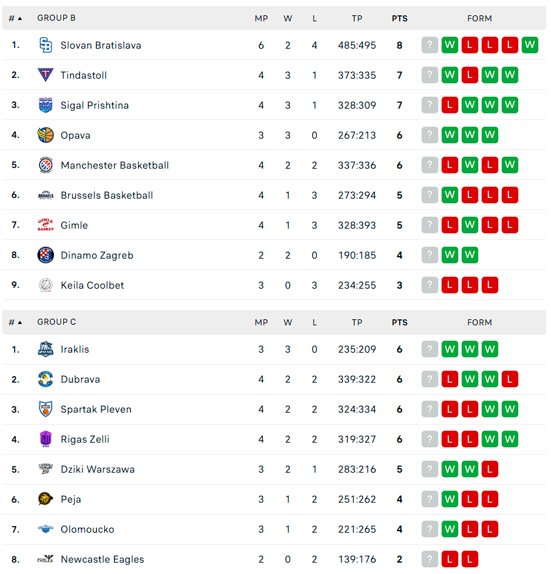Click Keila Coolbet's upcoming match question badge
This screenshot has height=574, width=551.
pyautogui.click(x=430, y=285)
